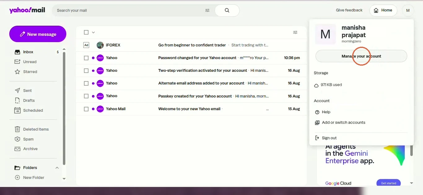Click the Home house icon button

(383, 11)
